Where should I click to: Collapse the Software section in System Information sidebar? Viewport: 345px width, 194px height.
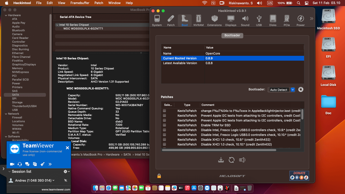[x=6, y=136]
